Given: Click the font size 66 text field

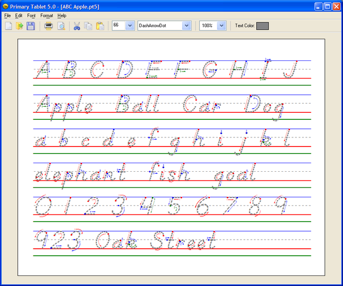Looking at the screenshot, I should [118, 26].
